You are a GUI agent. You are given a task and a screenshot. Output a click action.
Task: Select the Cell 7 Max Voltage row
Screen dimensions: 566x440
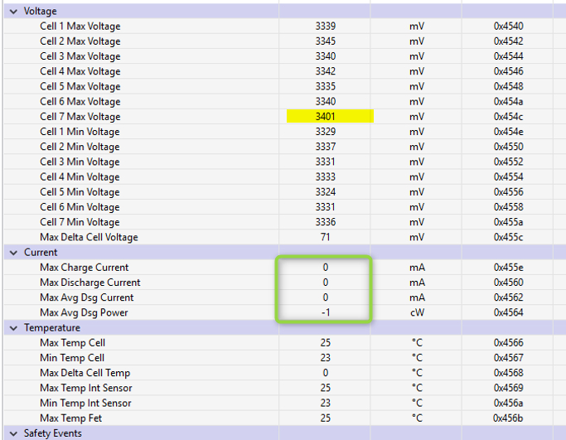[284, 117]
